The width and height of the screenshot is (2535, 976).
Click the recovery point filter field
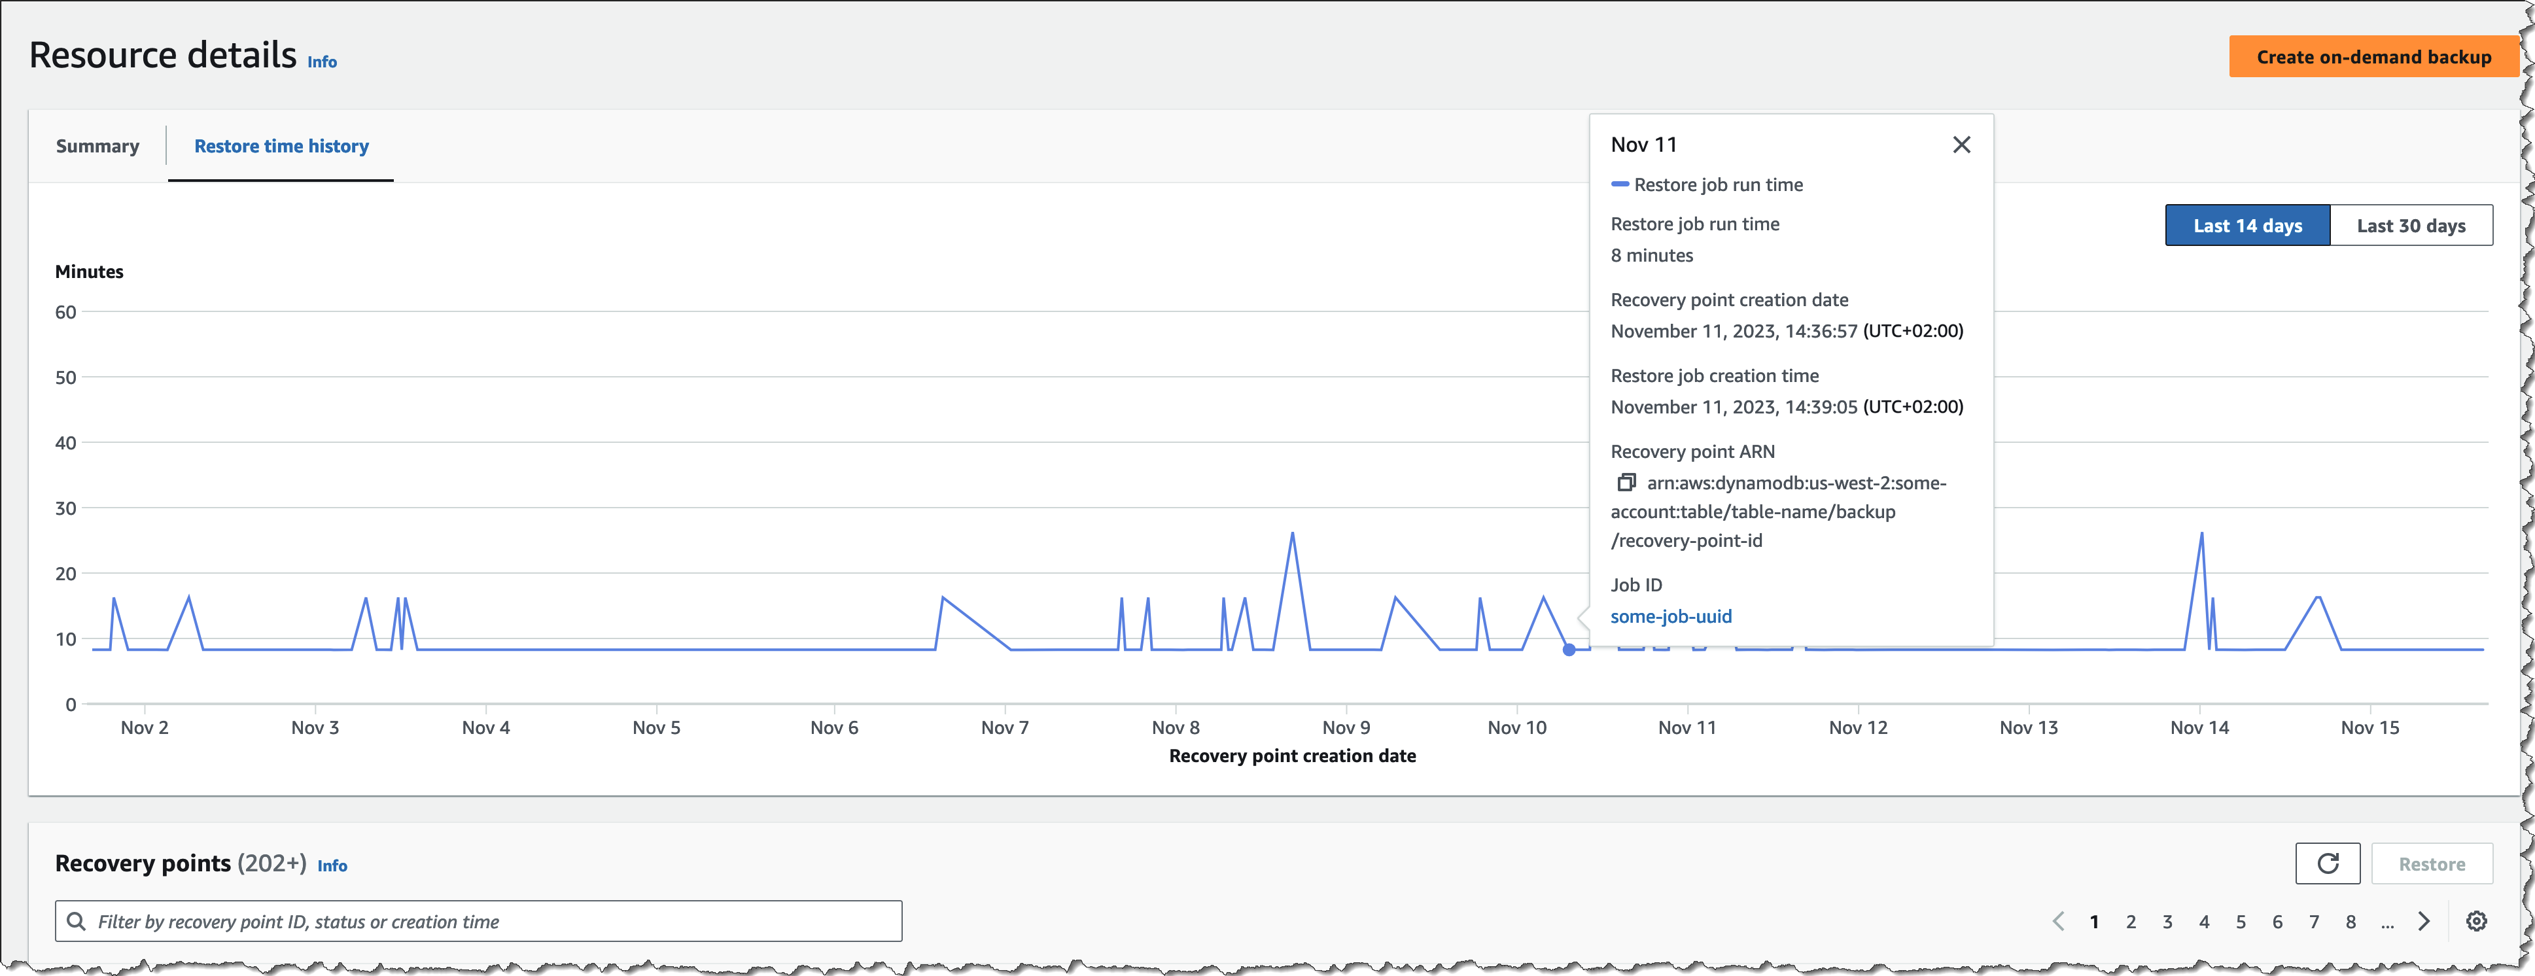(492, 921)
